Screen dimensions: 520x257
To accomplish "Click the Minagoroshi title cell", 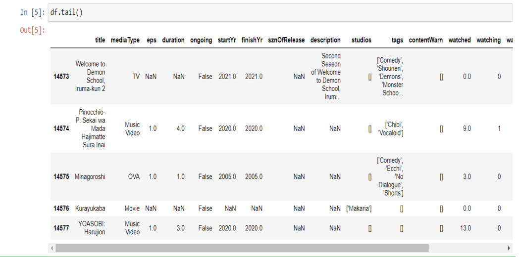I will (90, 176).
